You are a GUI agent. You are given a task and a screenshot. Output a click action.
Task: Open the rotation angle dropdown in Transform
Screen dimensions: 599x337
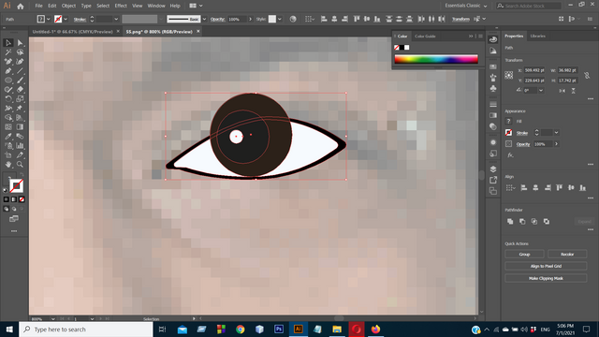pyautogui.click(x=541, y=91)
